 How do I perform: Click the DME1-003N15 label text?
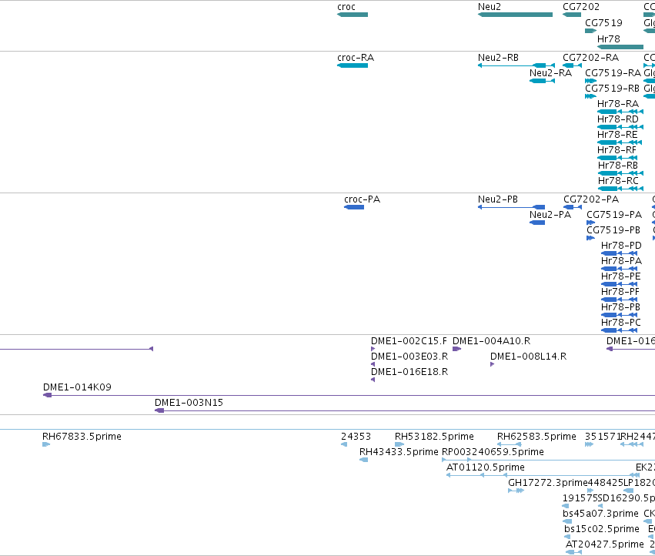[189, 403]
